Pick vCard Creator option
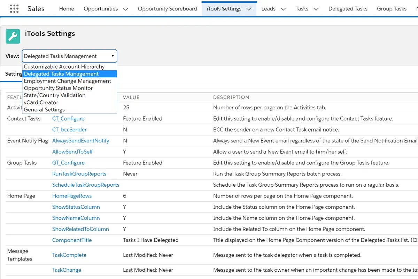The width and height of the screenshot is (418, 279). coord(70,102)
